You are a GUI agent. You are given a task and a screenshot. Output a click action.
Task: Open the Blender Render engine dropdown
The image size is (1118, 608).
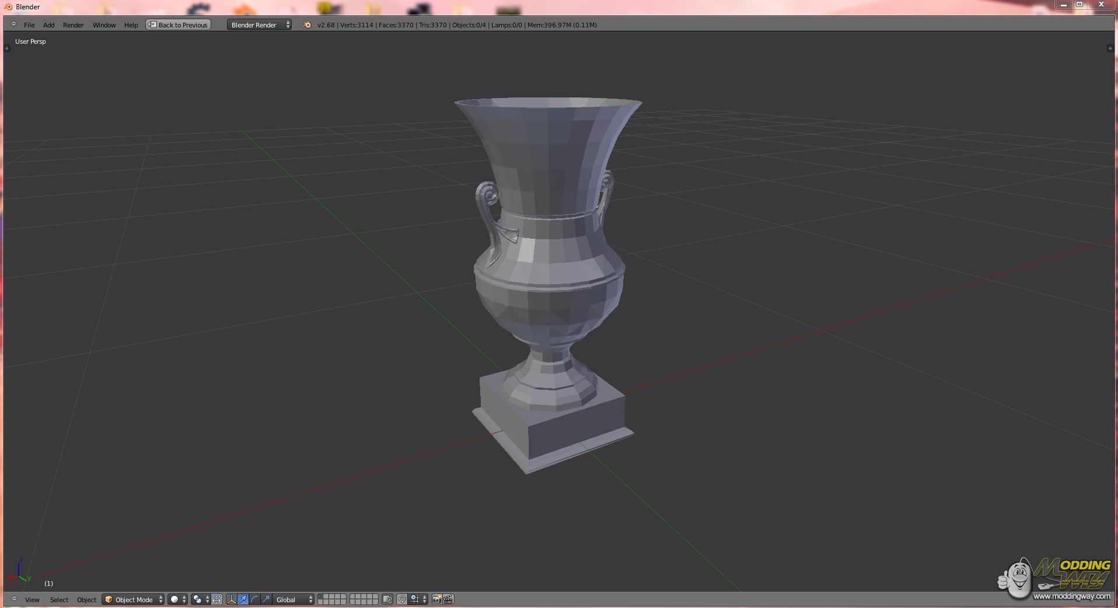(x=259, y=25)
